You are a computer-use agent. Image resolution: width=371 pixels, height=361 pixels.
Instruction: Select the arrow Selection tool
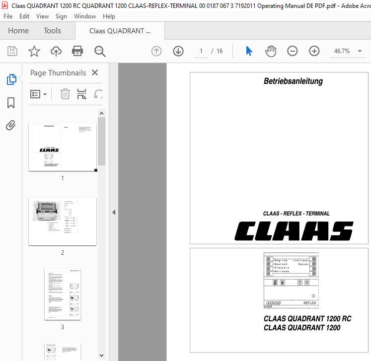pyautogui.click(x=249, y=51)
